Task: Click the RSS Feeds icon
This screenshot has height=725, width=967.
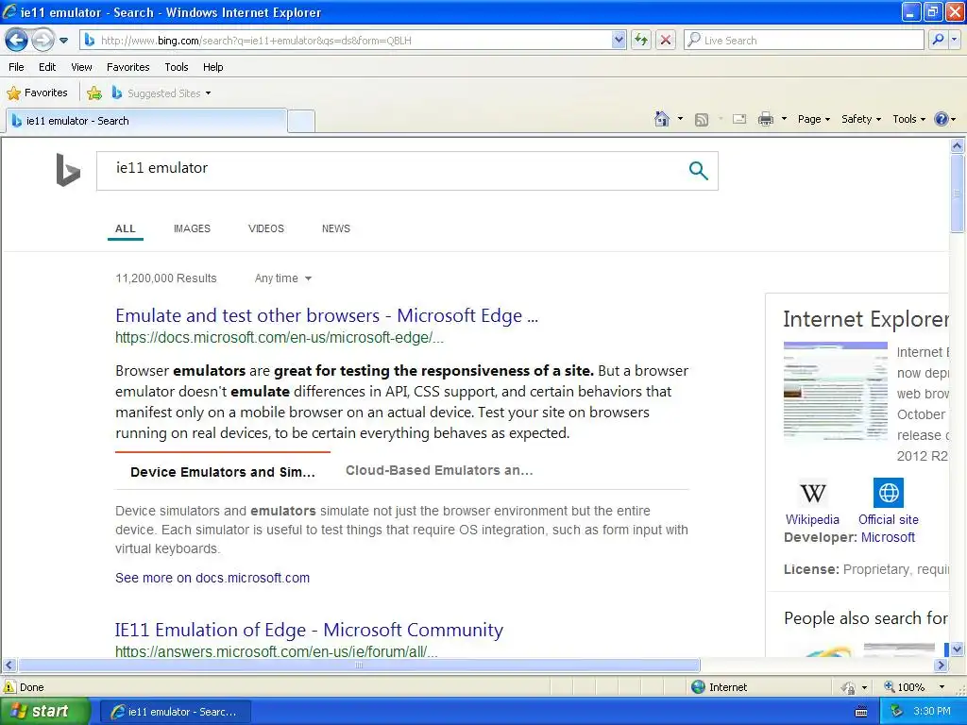Action: pyautogui.click(x=702, y=120)
